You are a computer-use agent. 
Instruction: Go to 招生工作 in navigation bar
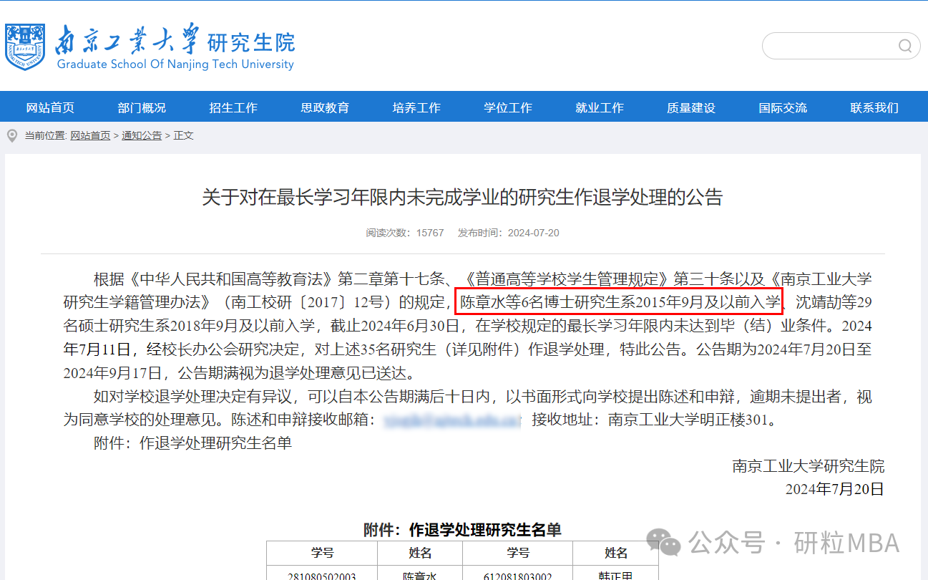click(233, 107)
